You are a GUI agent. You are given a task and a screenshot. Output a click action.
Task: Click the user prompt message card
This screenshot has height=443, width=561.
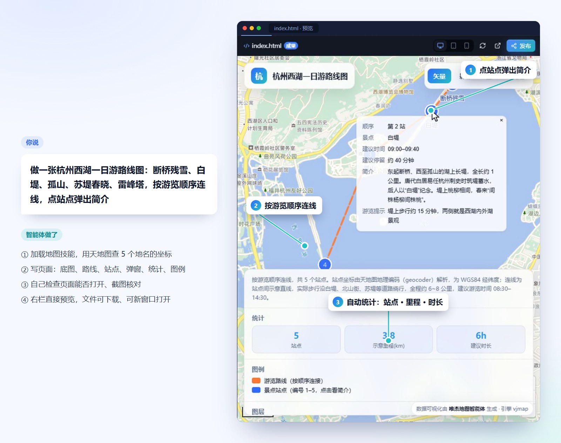point(119,184)
